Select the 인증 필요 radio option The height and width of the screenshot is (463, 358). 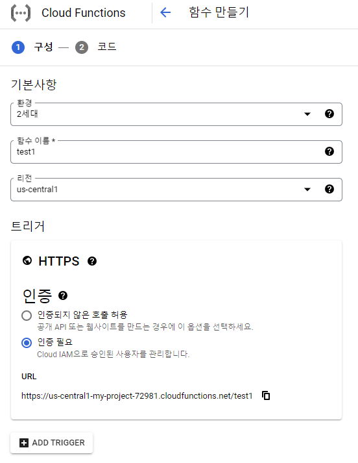pyautogui.click(x=27, y=343)
